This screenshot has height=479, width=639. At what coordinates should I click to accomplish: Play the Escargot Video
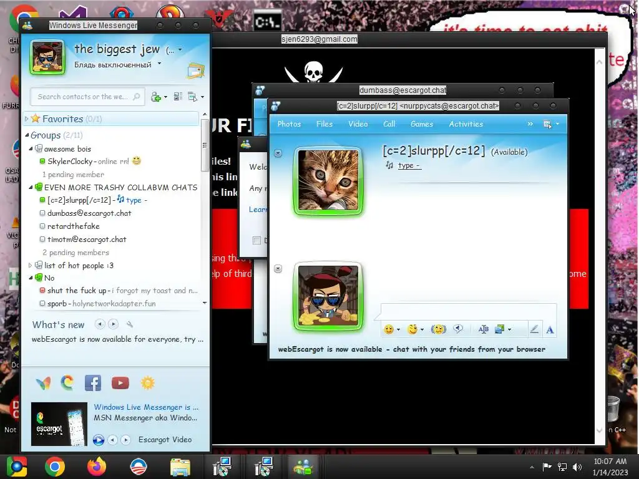pyautogui.click(x=98, y=440)
